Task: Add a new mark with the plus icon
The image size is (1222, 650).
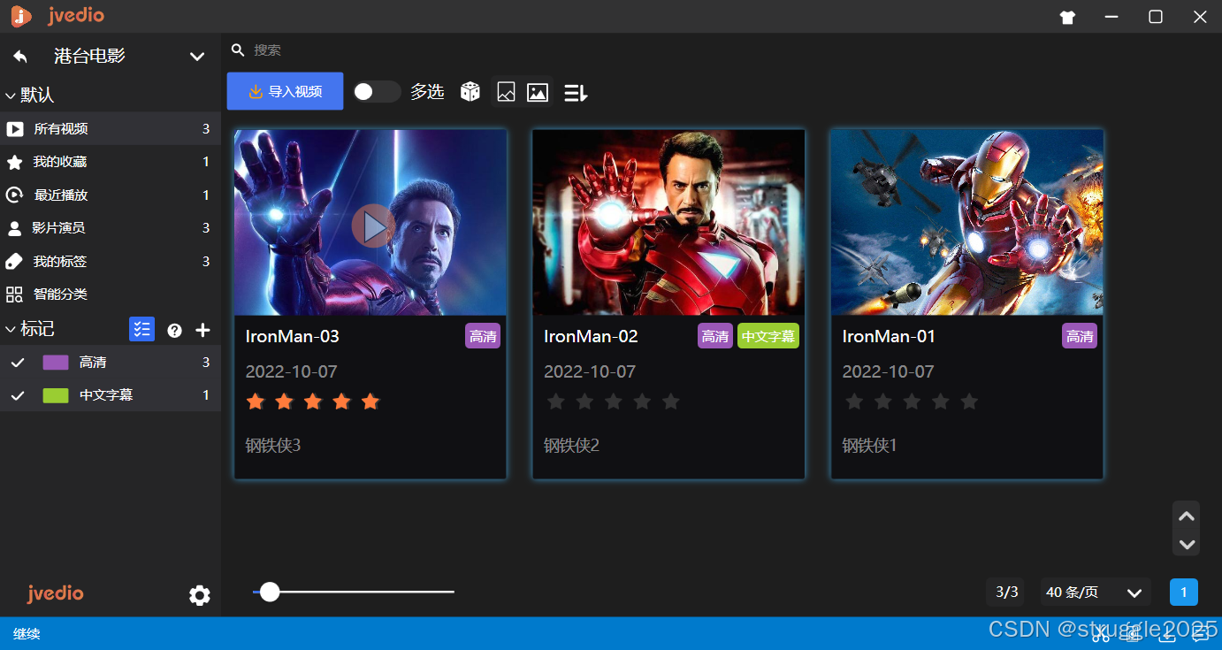Action: point(202,330)
